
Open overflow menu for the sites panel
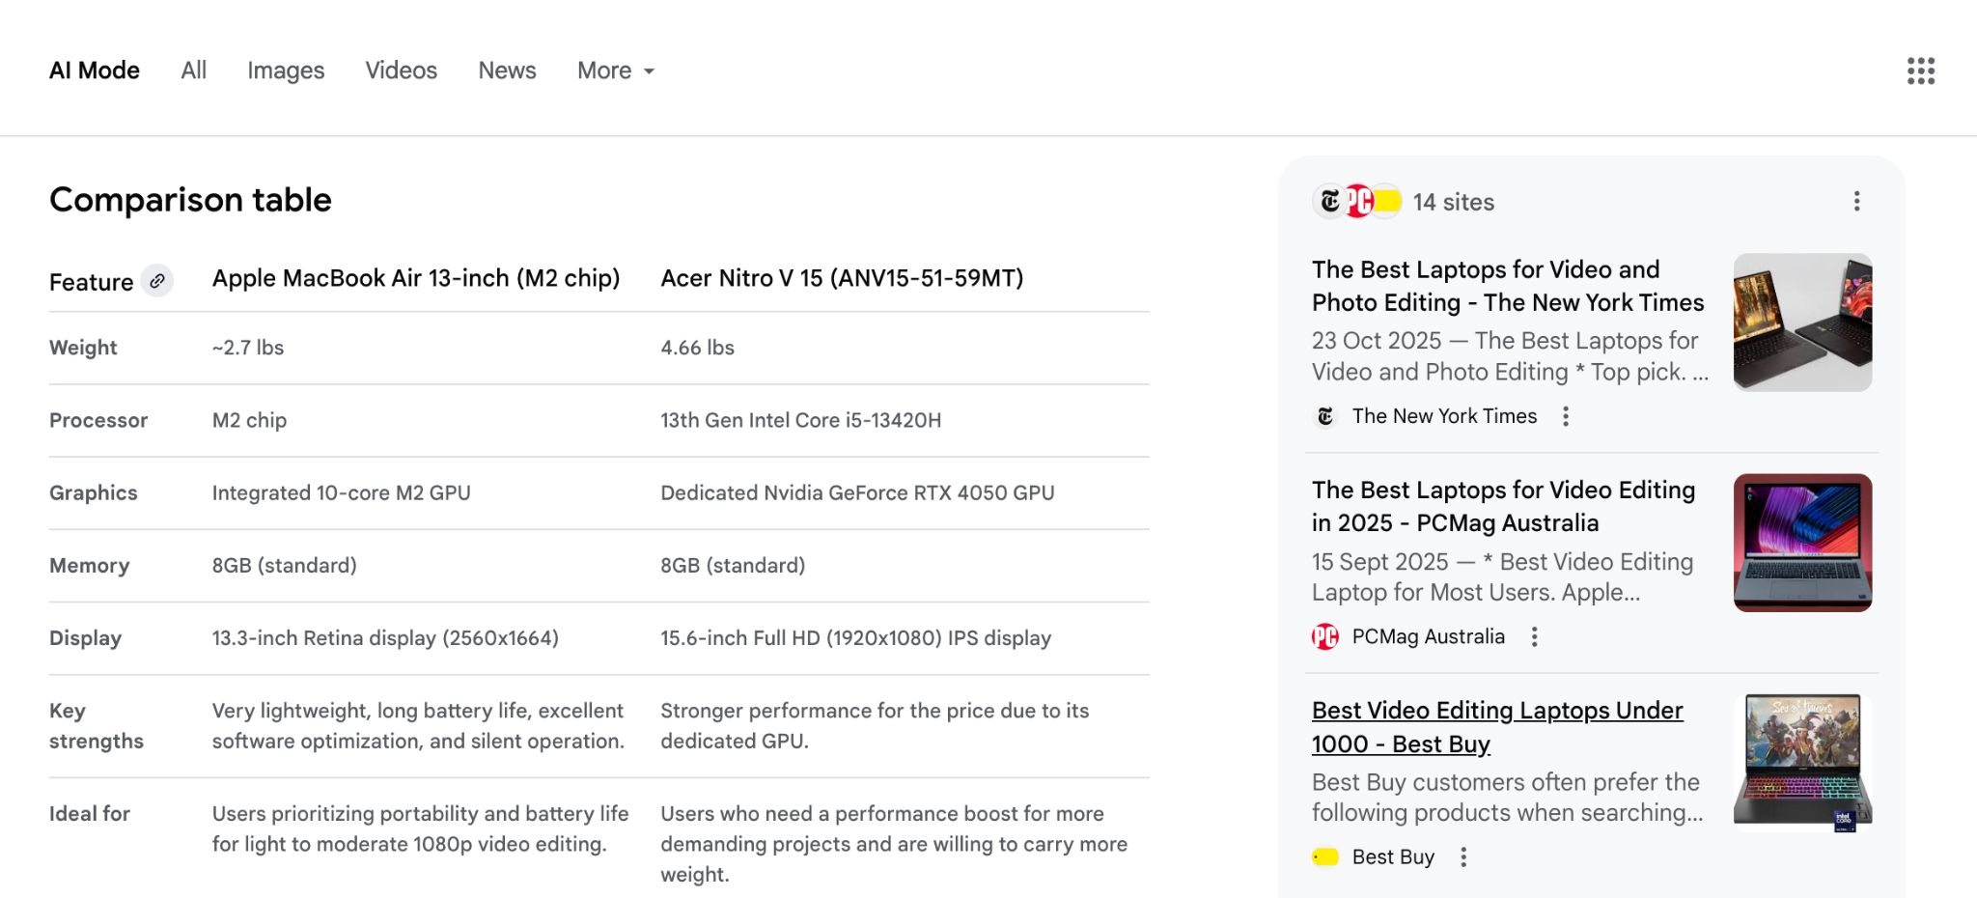coord(1855,201)
